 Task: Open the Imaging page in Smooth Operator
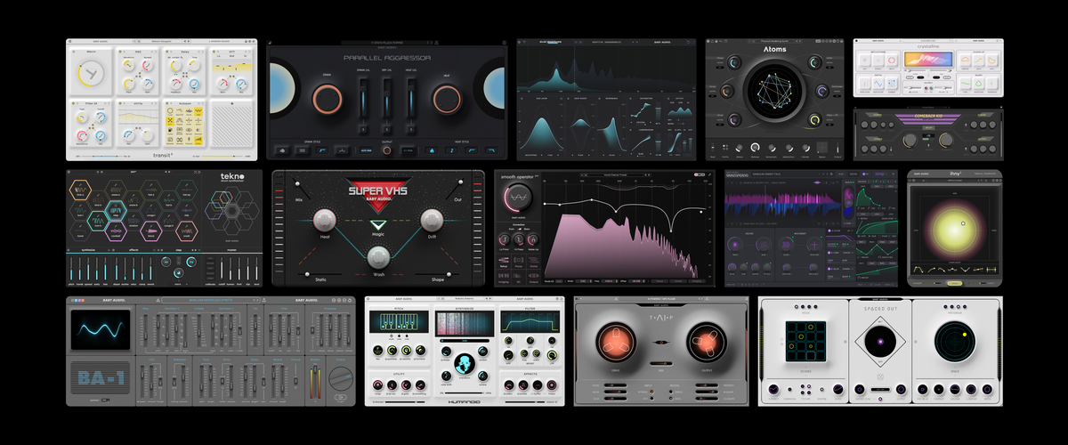504,277
